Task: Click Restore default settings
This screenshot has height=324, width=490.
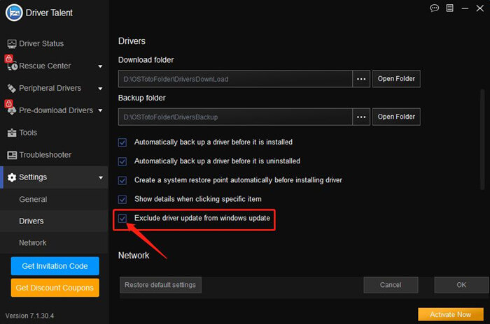Action: (160, 285)
